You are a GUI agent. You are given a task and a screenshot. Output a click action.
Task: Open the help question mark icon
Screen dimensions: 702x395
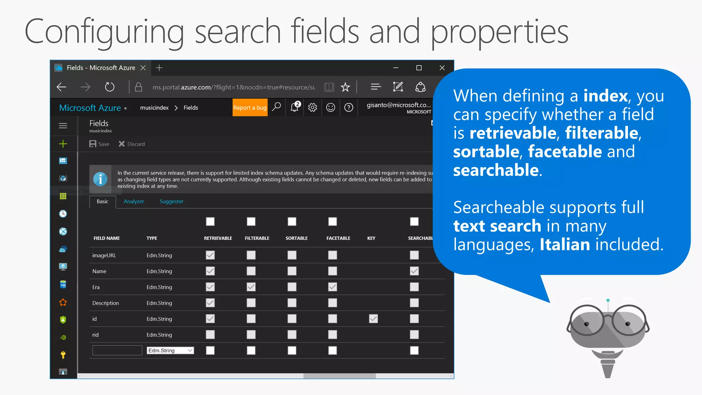click(349, 108)
